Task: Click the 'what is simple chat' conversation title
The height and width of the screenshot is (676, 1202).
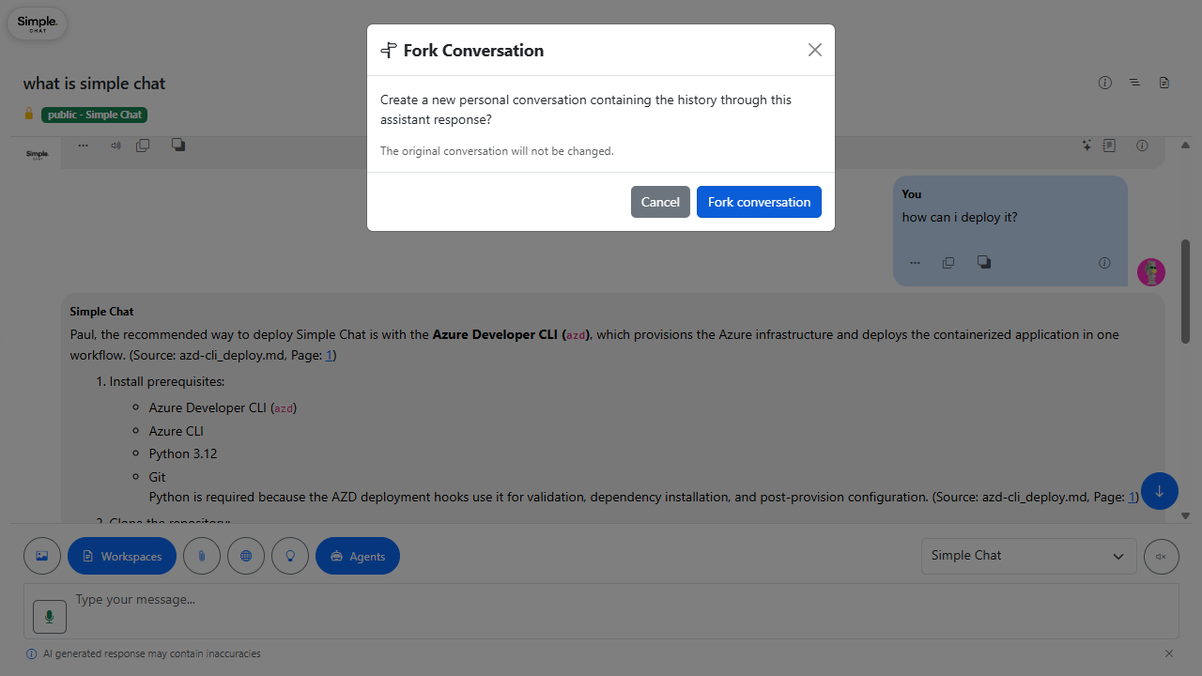Action: coord(94,84)
